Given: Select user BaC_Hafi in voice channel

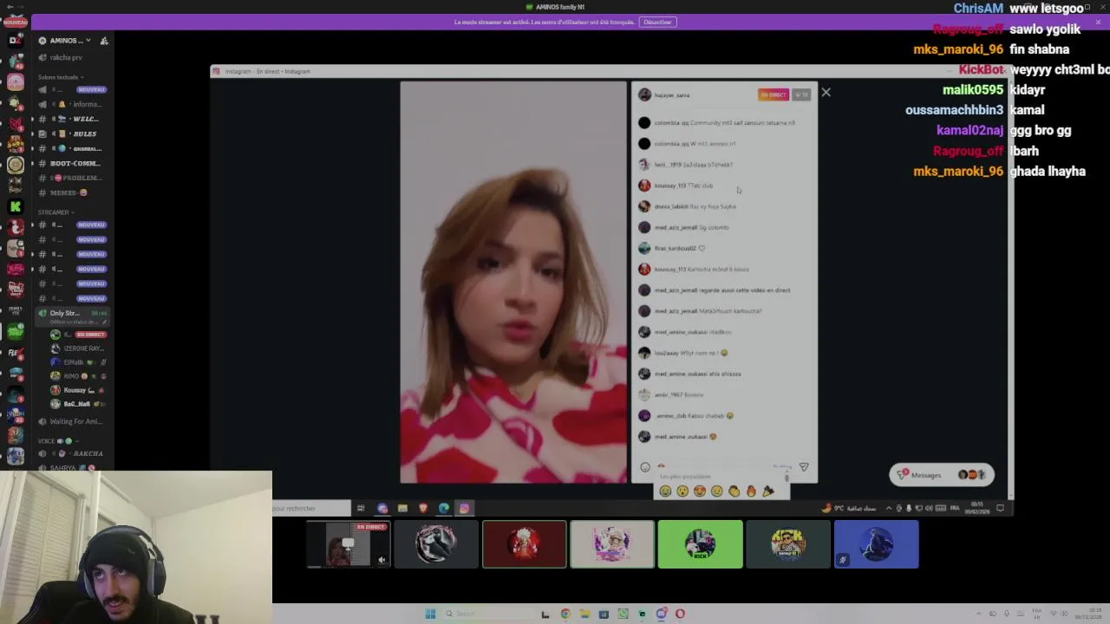Looking at the screenshot, I should coord(76,404).
